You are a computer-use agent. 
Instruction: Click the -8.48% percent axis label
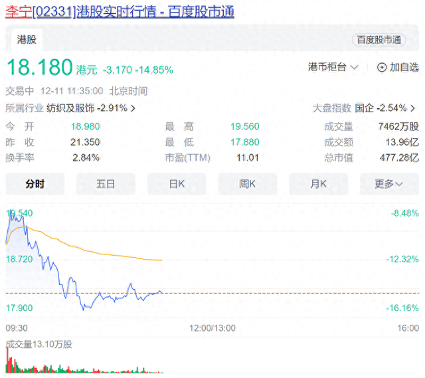click(x=404, y=213)
